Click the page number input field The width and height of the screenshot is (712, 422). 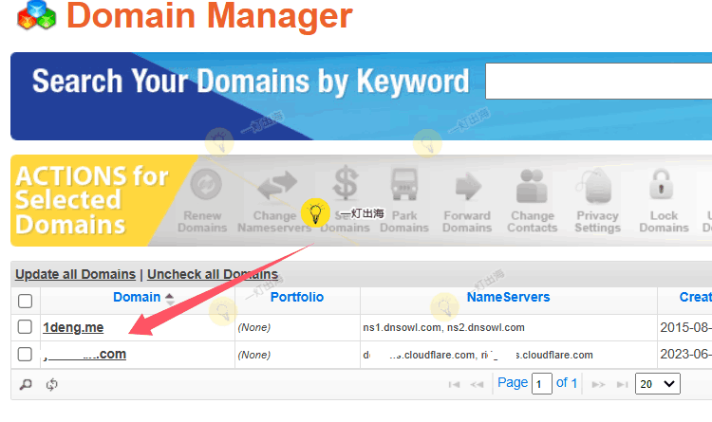(x=542, y=384)
